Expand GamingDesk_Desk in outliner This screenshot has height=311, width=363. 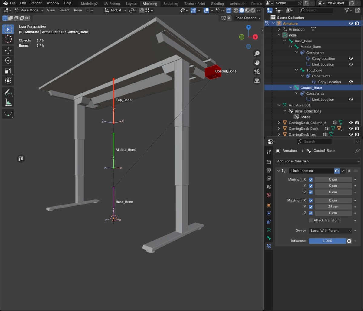click(279, 129)
